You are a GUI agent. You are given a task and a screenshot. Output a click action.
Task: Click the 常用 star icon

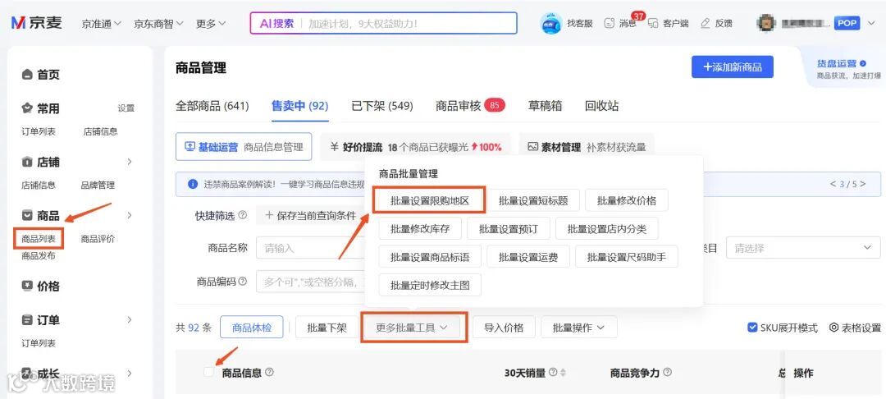(26, 108)
